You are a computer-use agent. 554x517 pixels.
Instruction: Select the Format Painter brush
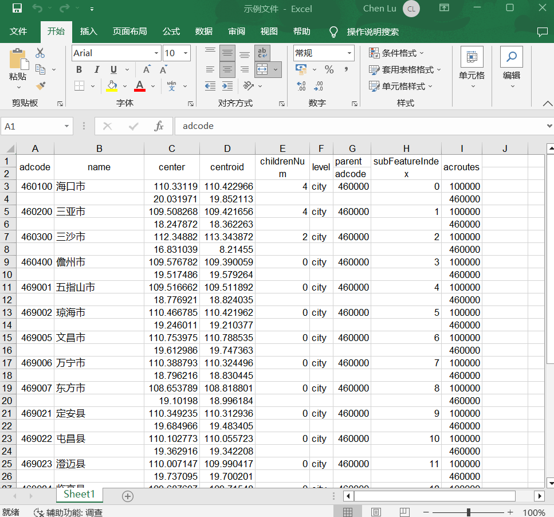pos(40,86)
